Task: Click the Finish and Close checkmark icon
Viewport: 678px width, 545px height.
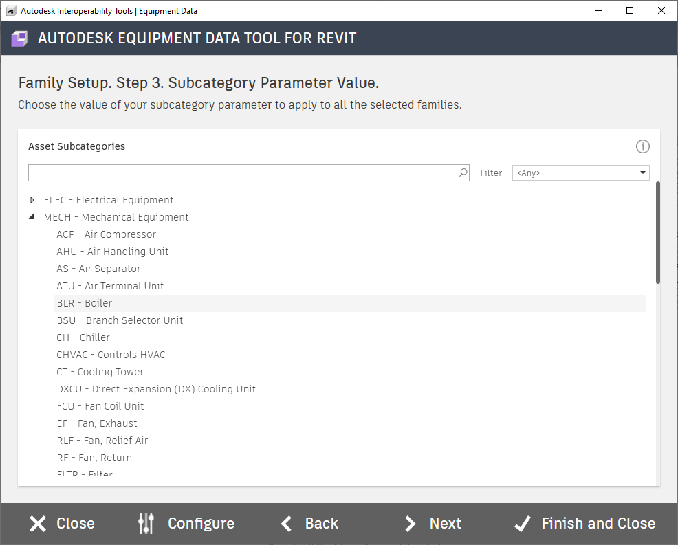Action: point(523,524)
